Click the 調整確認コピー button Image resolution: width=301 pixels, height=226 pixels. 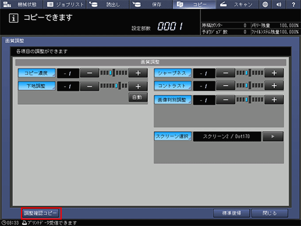click(x=41, y=213)
